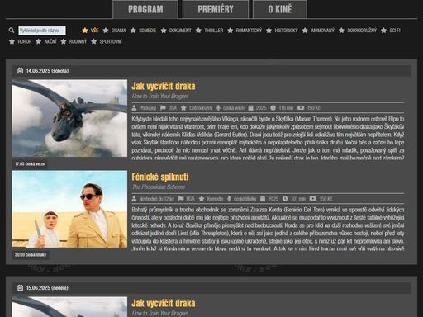The width and height of the screenshot is (423, 317).
Task: Click the Fénické spiknutí description paragraph
Action: [268, 229]
